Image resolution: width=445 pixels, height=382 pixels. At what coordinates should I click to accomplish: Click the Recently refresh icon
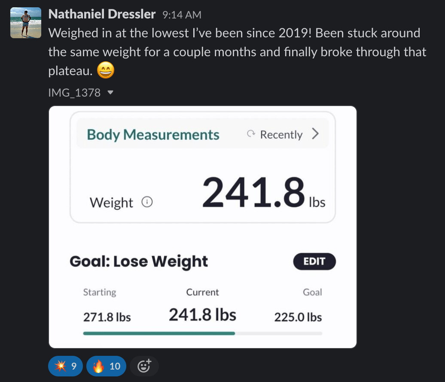tap(251, 133)
